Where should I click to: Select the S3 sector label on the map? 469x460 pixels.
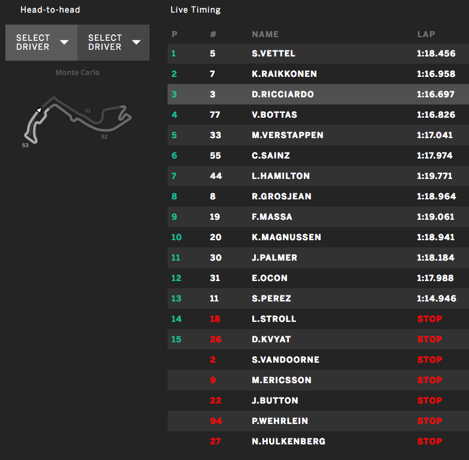[25, 145]
